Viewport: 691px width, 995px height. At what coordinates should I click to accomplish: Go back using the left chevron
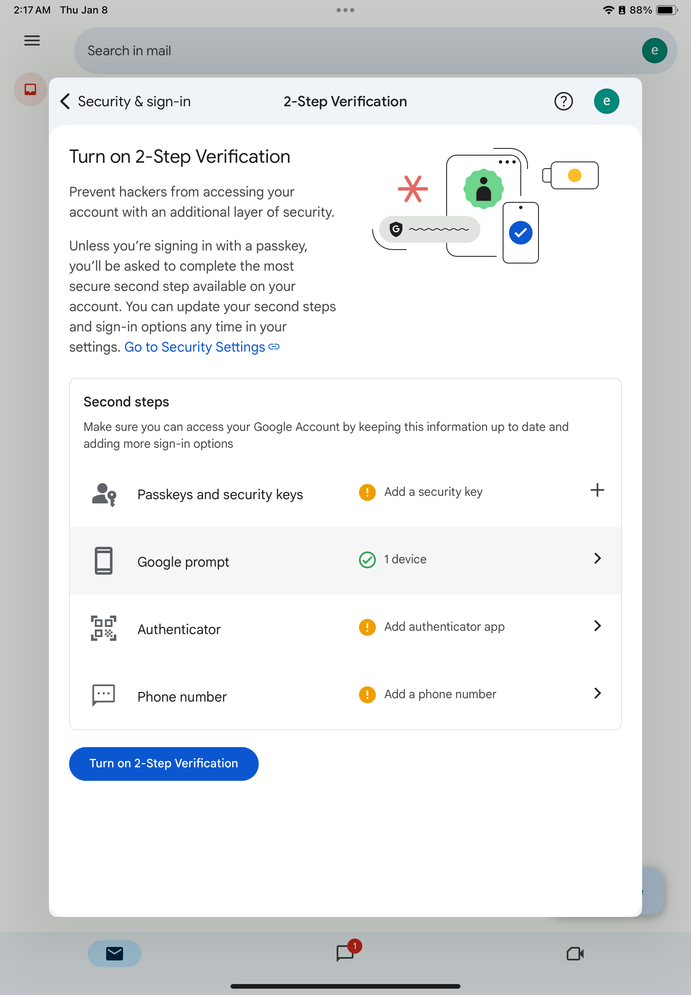click(65, 101)
